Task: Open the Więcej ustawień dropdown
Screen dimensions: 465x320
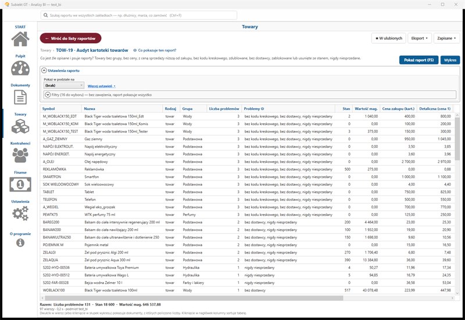Action: 101,86
